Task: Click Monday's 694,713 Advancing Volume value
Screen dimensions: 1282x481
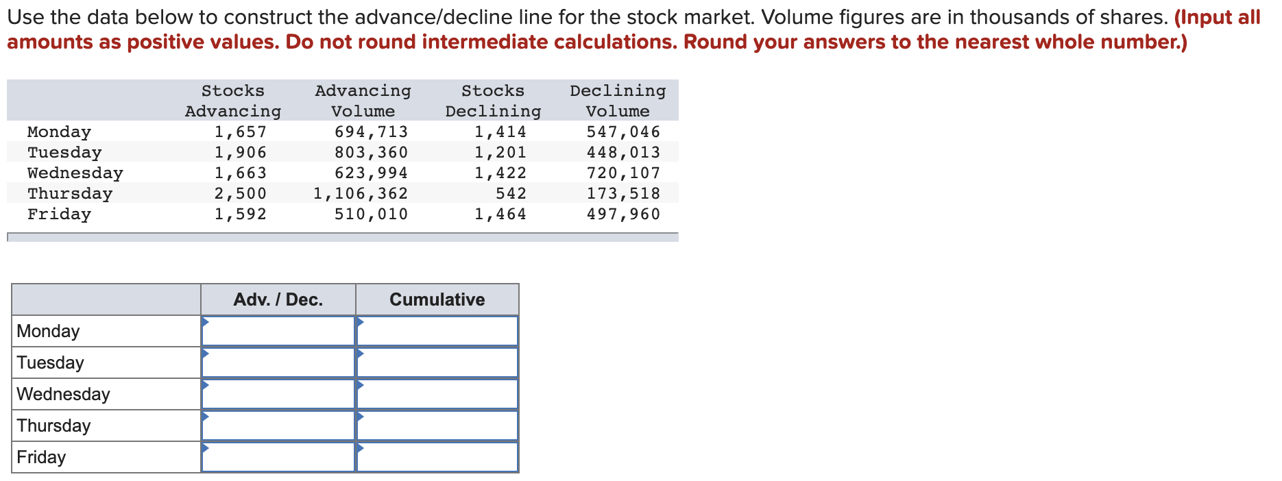Action: coord(371,131)
